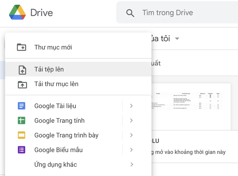The image size is (238, 176).
Task: Create a 'Google Trang tính' spreadsheet
Action: pos(64,121)
